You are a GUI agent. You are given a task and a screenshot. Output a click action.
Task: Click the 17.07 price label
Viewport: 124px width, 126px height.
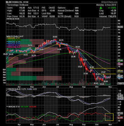(103, 72)
